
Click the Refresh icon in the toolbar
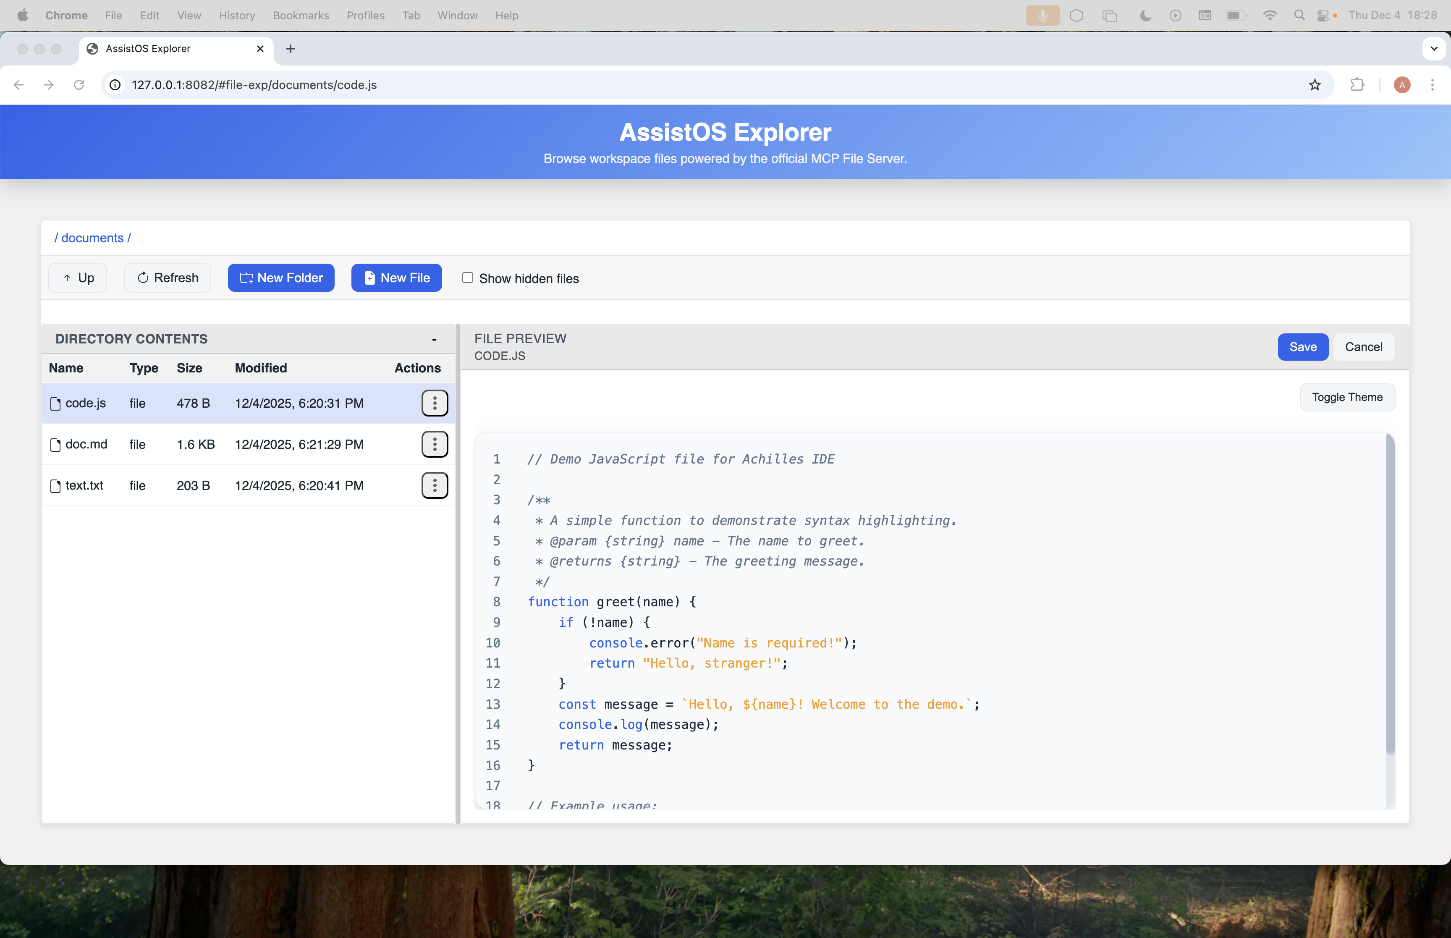click(x=143, y=277)
